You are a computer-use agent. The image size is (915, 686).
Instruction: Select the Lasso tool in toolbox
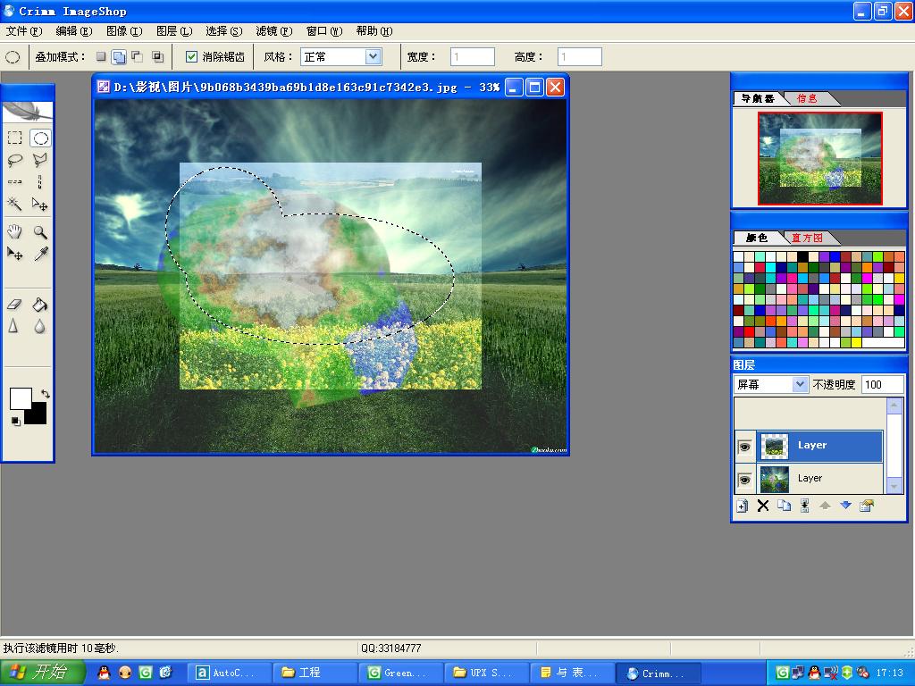(14, 161)
